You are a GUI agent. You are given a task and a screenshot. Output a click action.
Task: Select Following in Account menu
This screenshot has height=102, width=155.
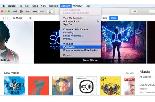(80, 32)
